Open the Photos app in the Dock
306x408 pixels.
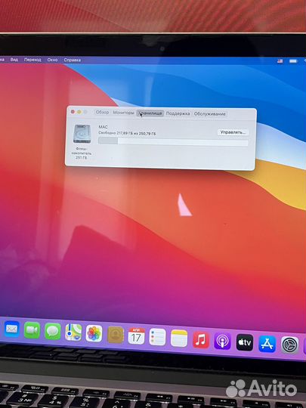point(94,333)
